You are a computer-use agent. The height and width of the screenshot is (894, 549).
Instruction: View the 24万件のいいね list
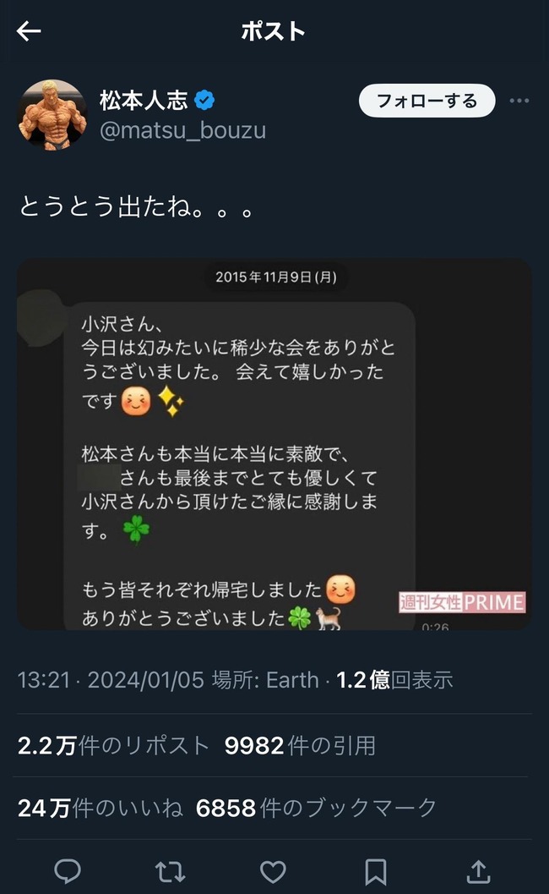pyautogui.click(x=101, y=808)
